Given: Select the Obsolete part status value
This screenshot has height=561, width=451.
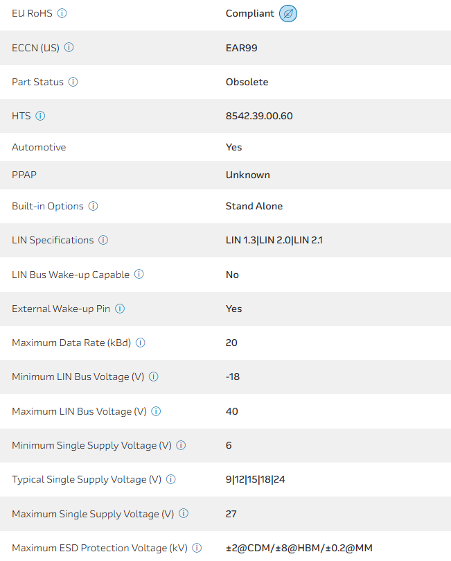Looking at the screenshot, I should pyautogui.click(x=247, y=82).
